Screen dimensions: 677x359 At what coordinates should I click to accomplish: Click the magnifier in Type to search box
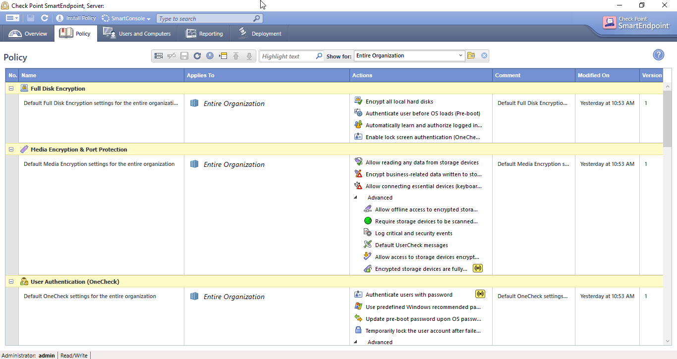coord(257,18)
